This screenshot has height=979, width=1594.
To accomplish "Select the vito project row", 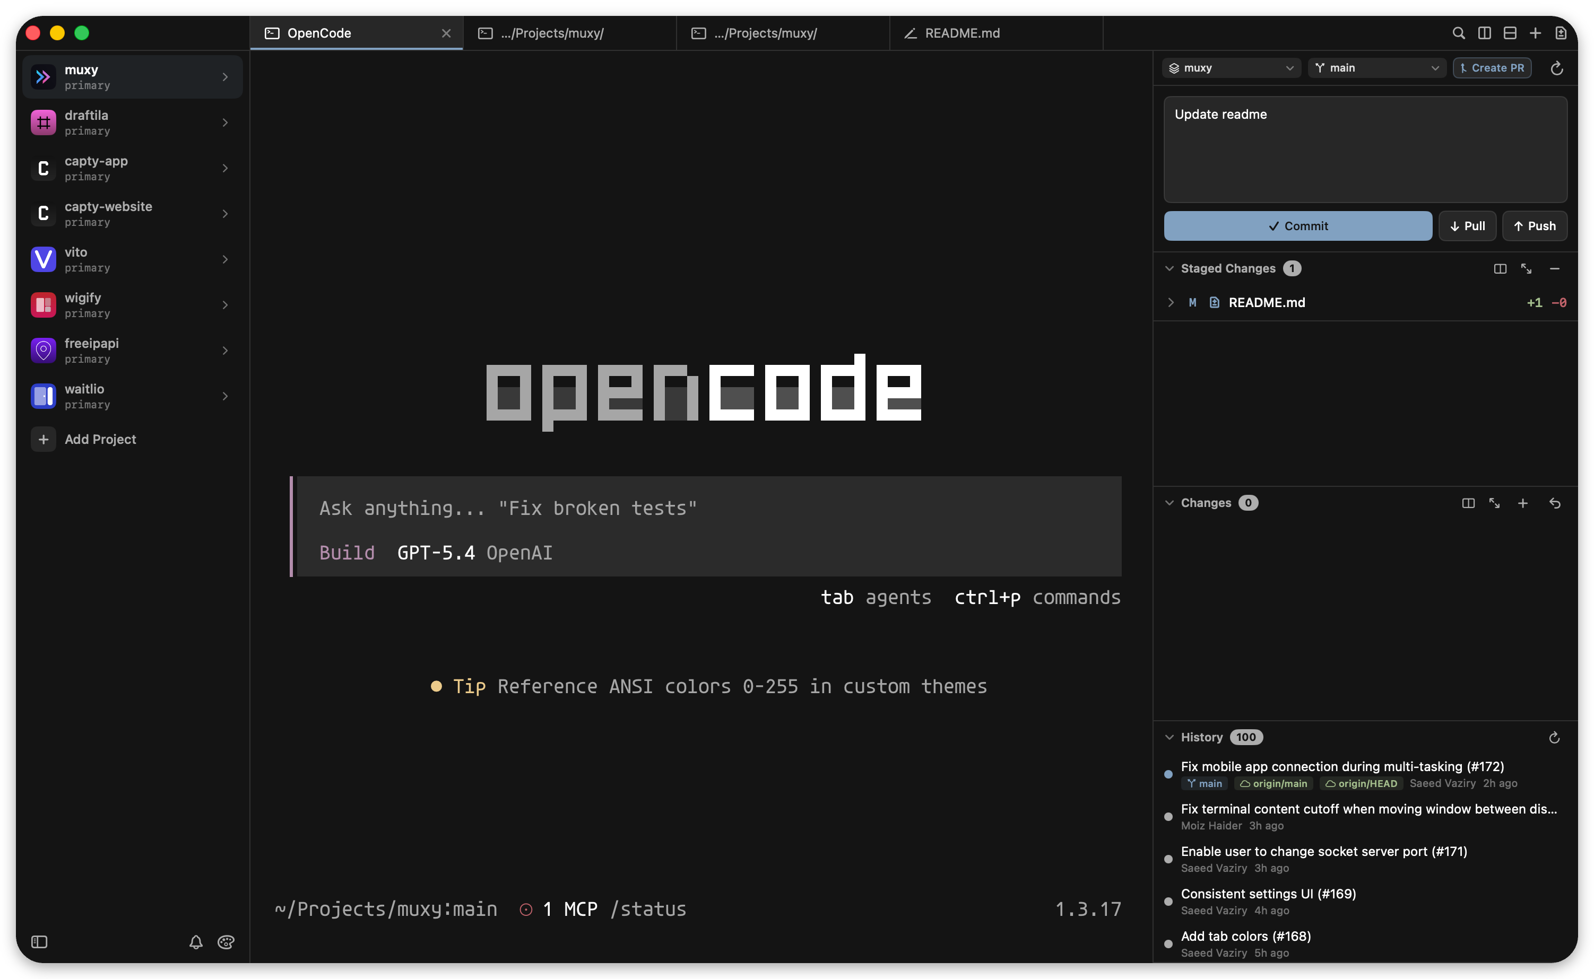I will pos(132,259).
